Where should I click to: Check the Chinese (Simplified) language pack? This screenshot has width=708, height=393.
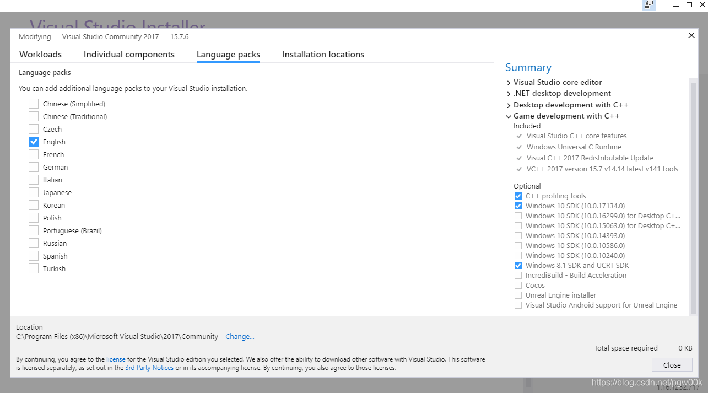pos(34,104)
